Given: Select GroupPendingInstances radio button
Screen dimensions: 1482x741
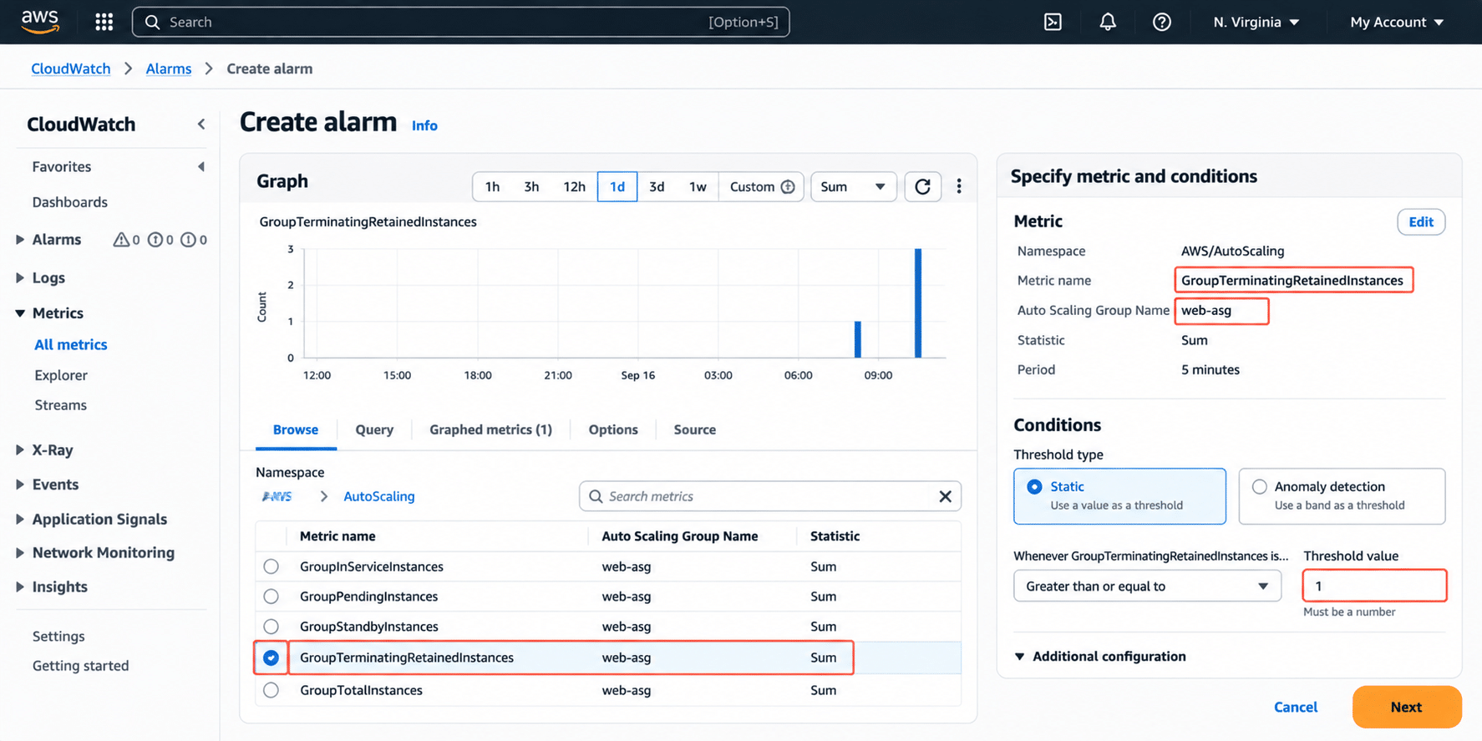Looking at the screenshot, I should point(271,596).
